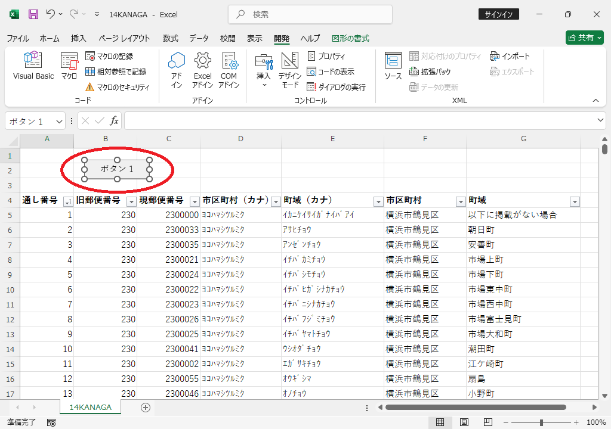Click the Excel app icon in title bar
The image size is (611, 429).
tap(14, 14)
